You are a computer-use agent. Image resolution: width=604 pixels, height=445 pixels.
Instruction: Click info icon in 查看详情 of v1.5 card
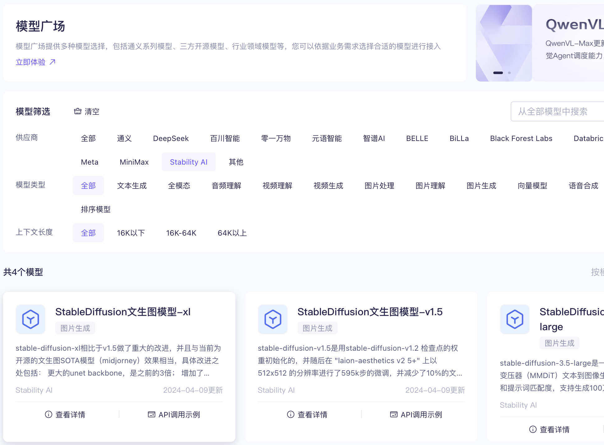pyautogui.click(x=290, y=414)
